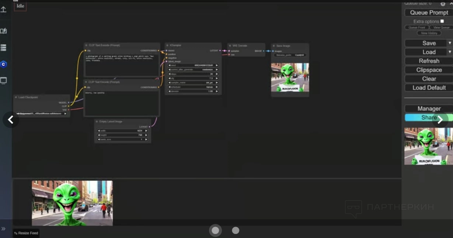
Task: Click the upload icon in left sidebar
Action: pos(3,9)
